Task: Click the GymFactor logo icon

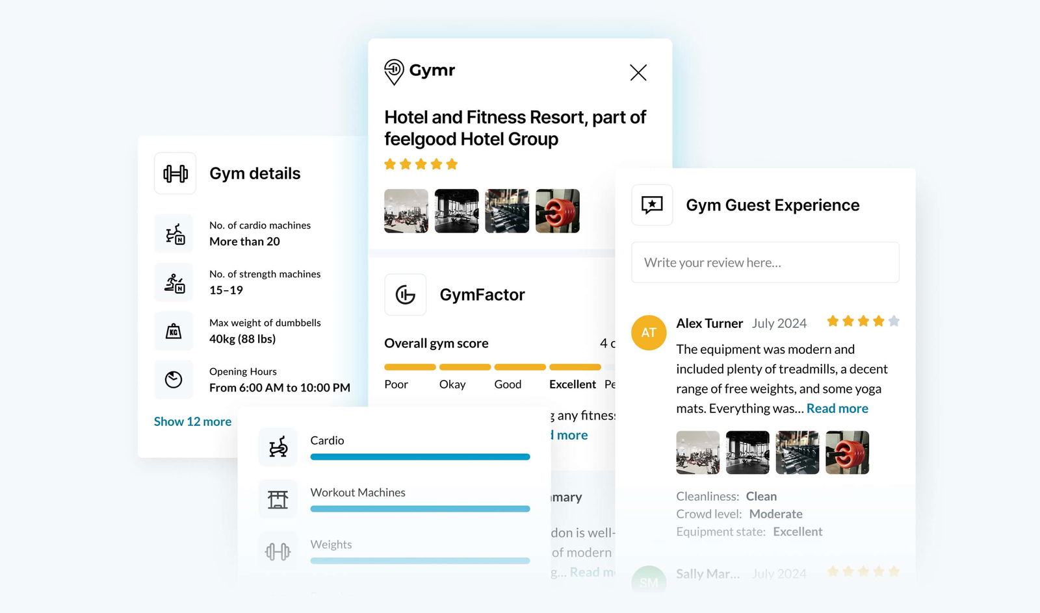Action: click(x=406, y=295)
